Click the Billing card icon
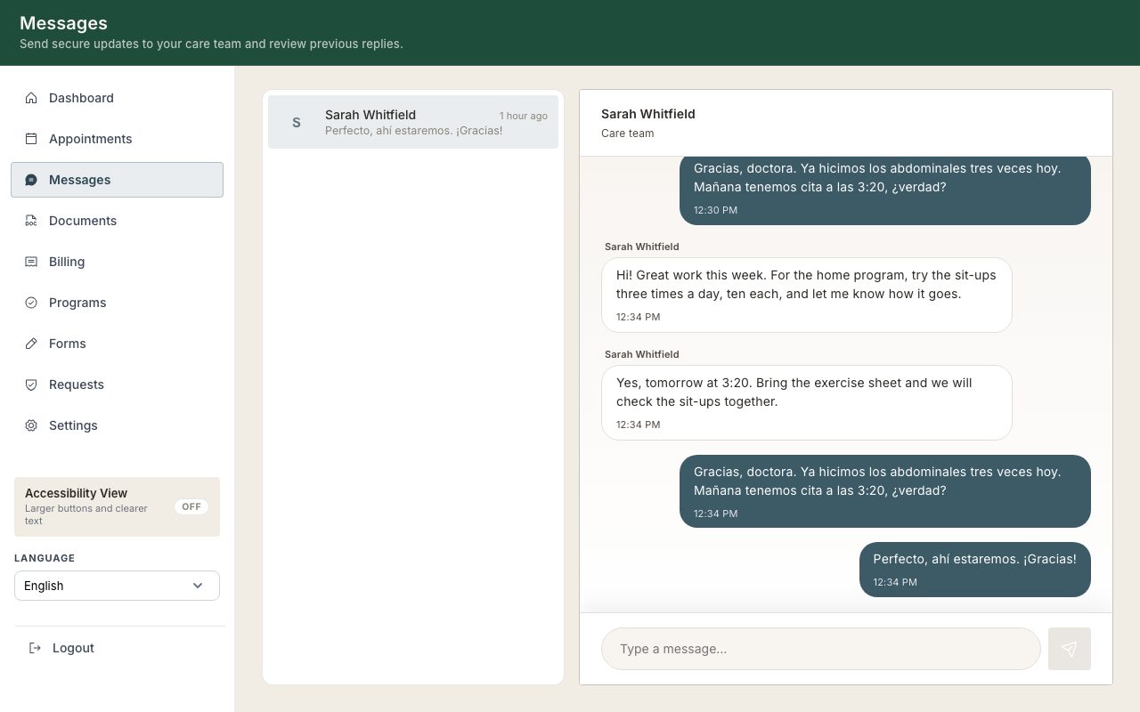The height and width of the screenshot is (712, 1140). coord(31,262)
